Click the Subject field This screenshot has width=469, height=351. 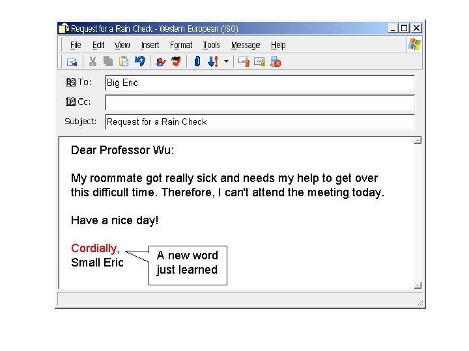pyautogui.click(x=260, y=122)
